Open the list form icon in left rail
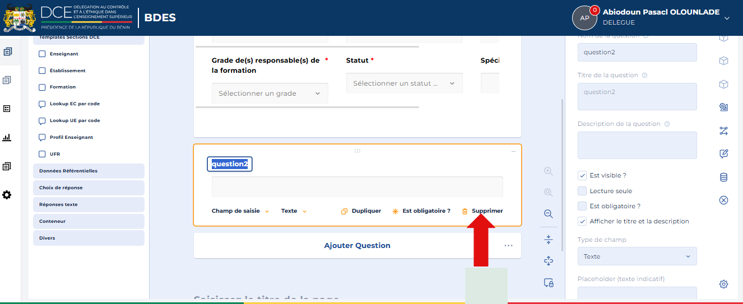 coord(7,109)
